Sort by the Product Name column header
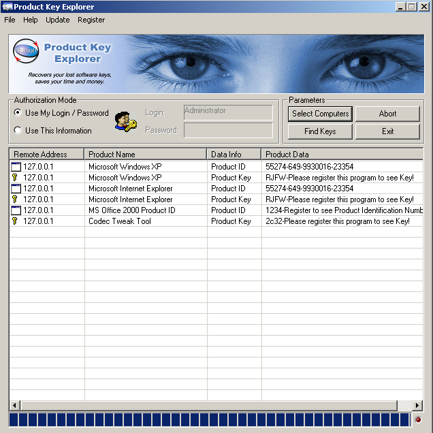The image size is (433, 433). (146, 154)
